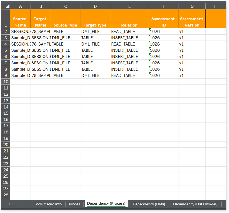This screenshot has height=213, width=229.
Task: Click column H header
Action: coord(215,6)
